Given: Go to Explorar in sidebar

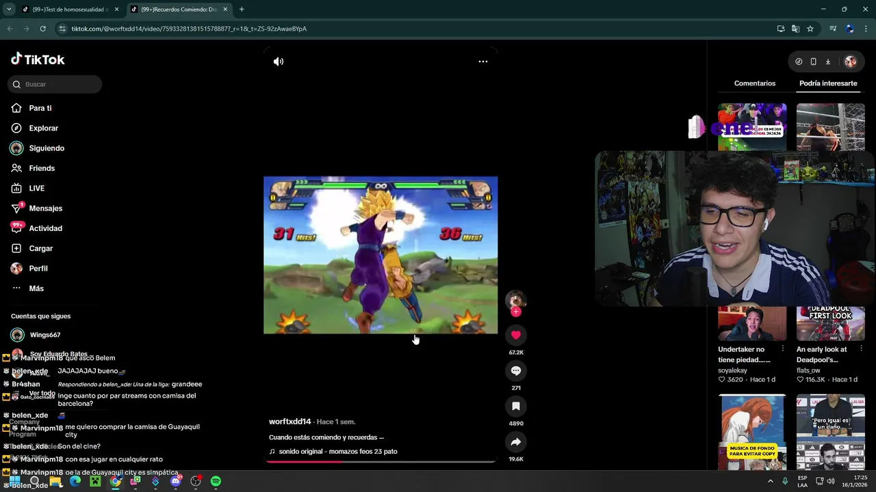Looking at the screenshot, I should (43, 128).
